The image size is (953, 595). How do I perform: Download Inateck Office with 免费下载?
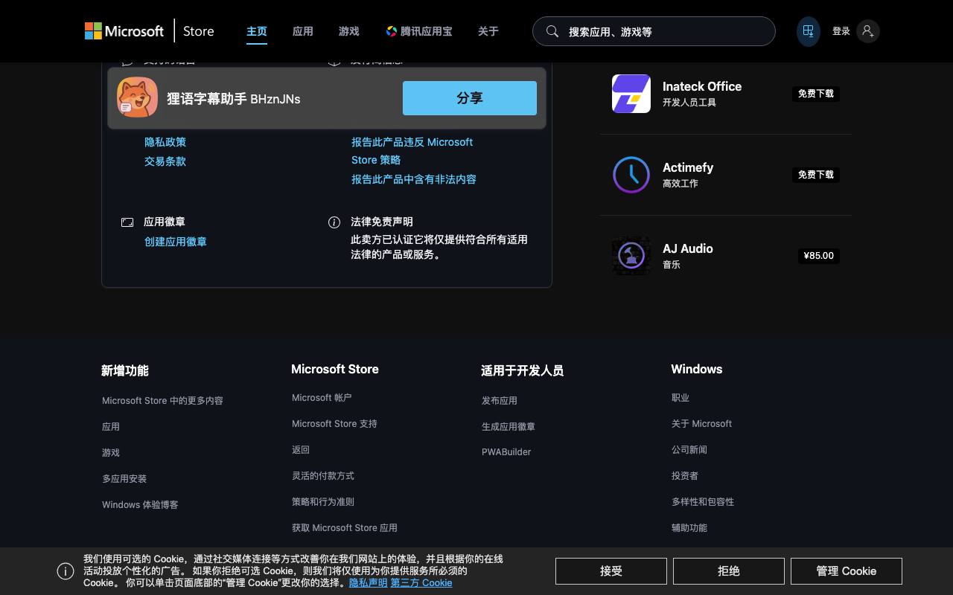(816, 94)
